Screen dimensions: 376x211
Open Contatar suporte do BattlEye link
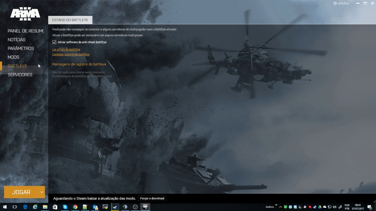pyautogui.click(x=71, y=55)
